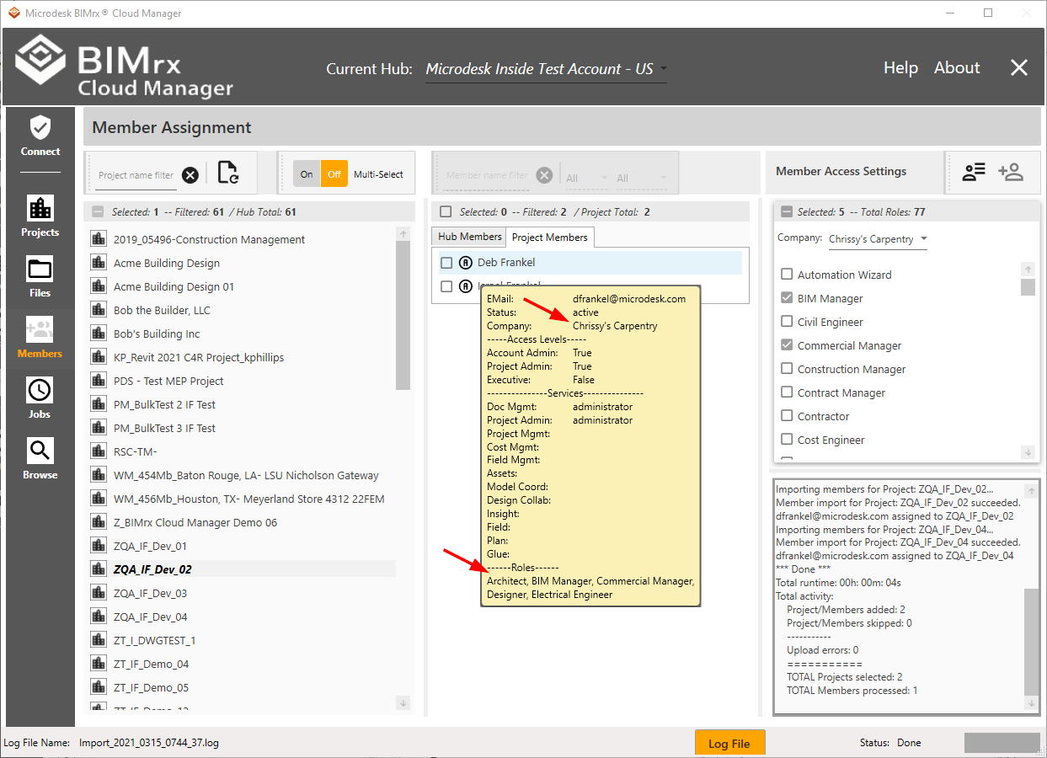1047x758 pixels.
Task: Close the Cloud Manager with X
Action: tap(1019, 68)
